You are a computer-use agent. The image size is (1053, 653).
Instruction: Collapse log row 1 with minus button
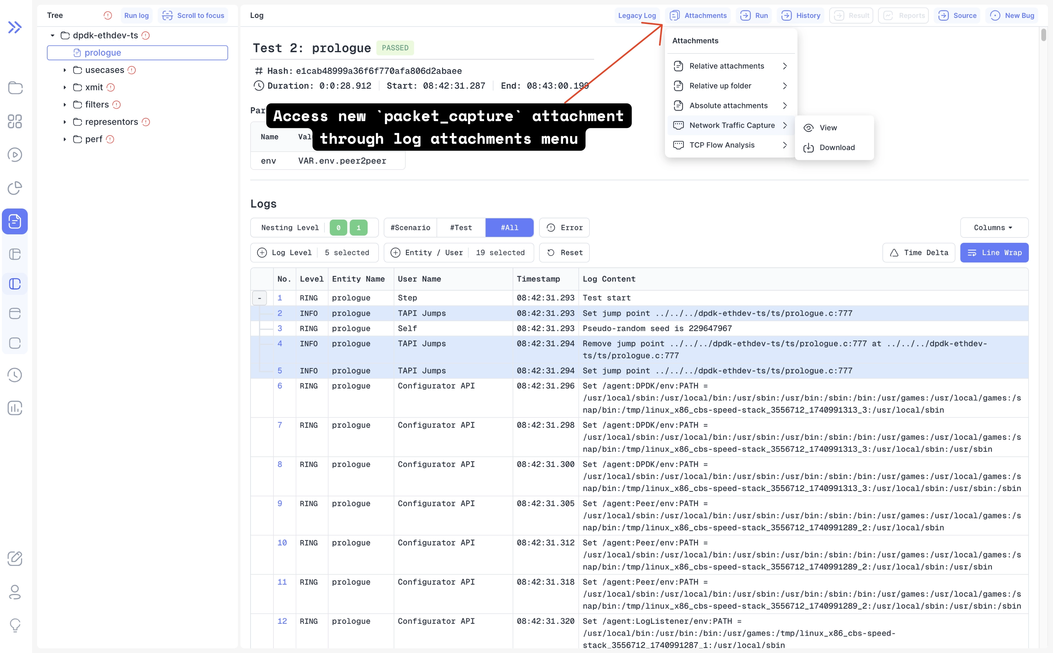pyautogui.click(x=259, y=298)
